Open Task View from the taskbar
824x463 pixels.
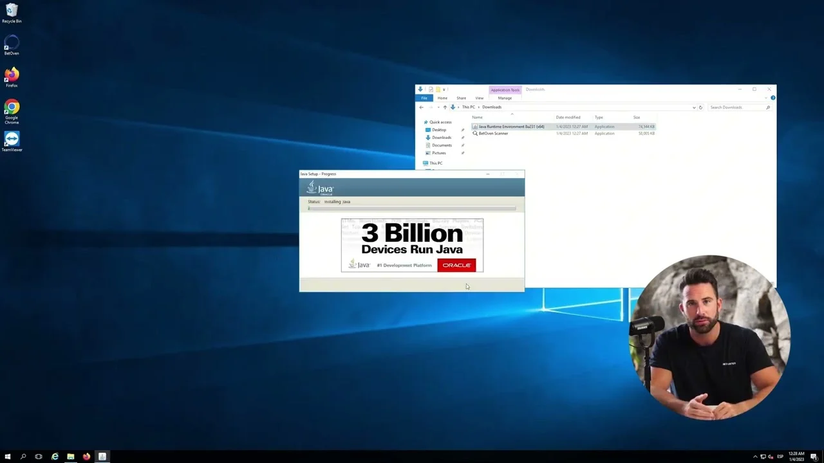tap(39, 457)
